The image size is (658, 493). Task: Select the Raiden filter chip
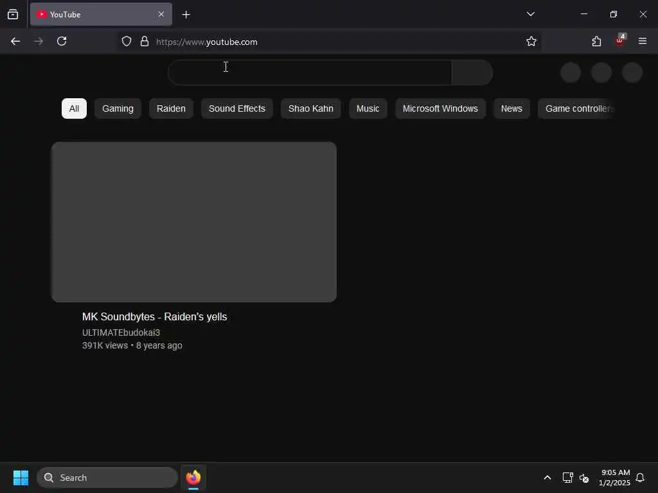point(171,108)
